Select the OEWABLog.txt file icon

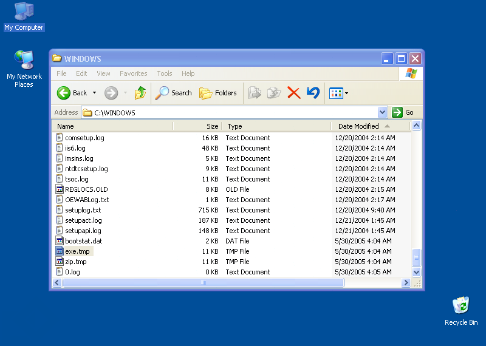click(59, 200)
